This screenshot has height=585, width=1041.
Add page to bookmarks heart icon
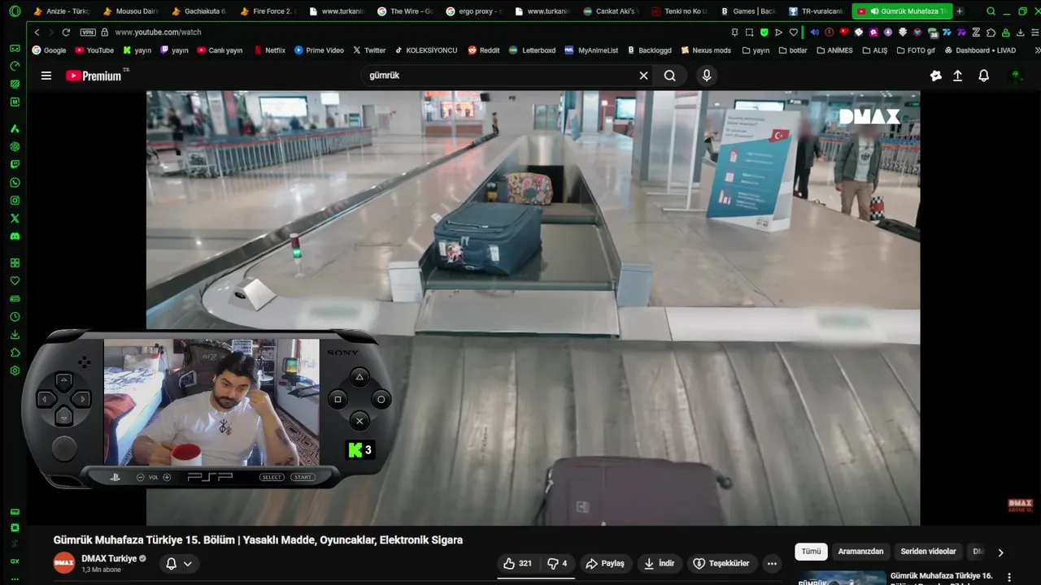click(x=794, y=32)
